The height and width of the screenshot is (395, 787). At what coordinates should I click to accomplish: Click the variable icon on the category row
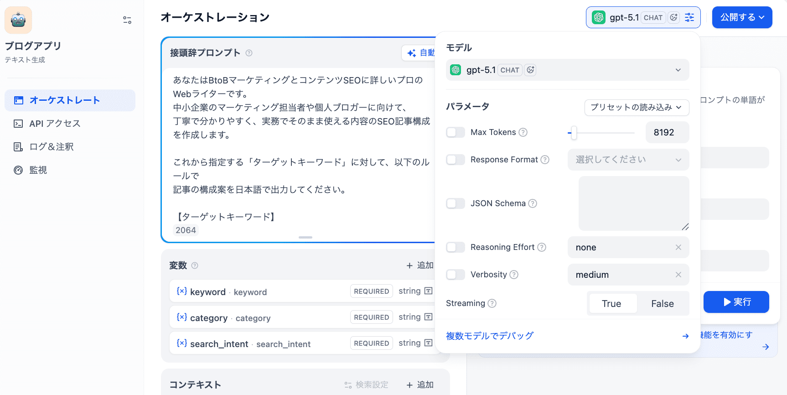click(x=182, y=317)
